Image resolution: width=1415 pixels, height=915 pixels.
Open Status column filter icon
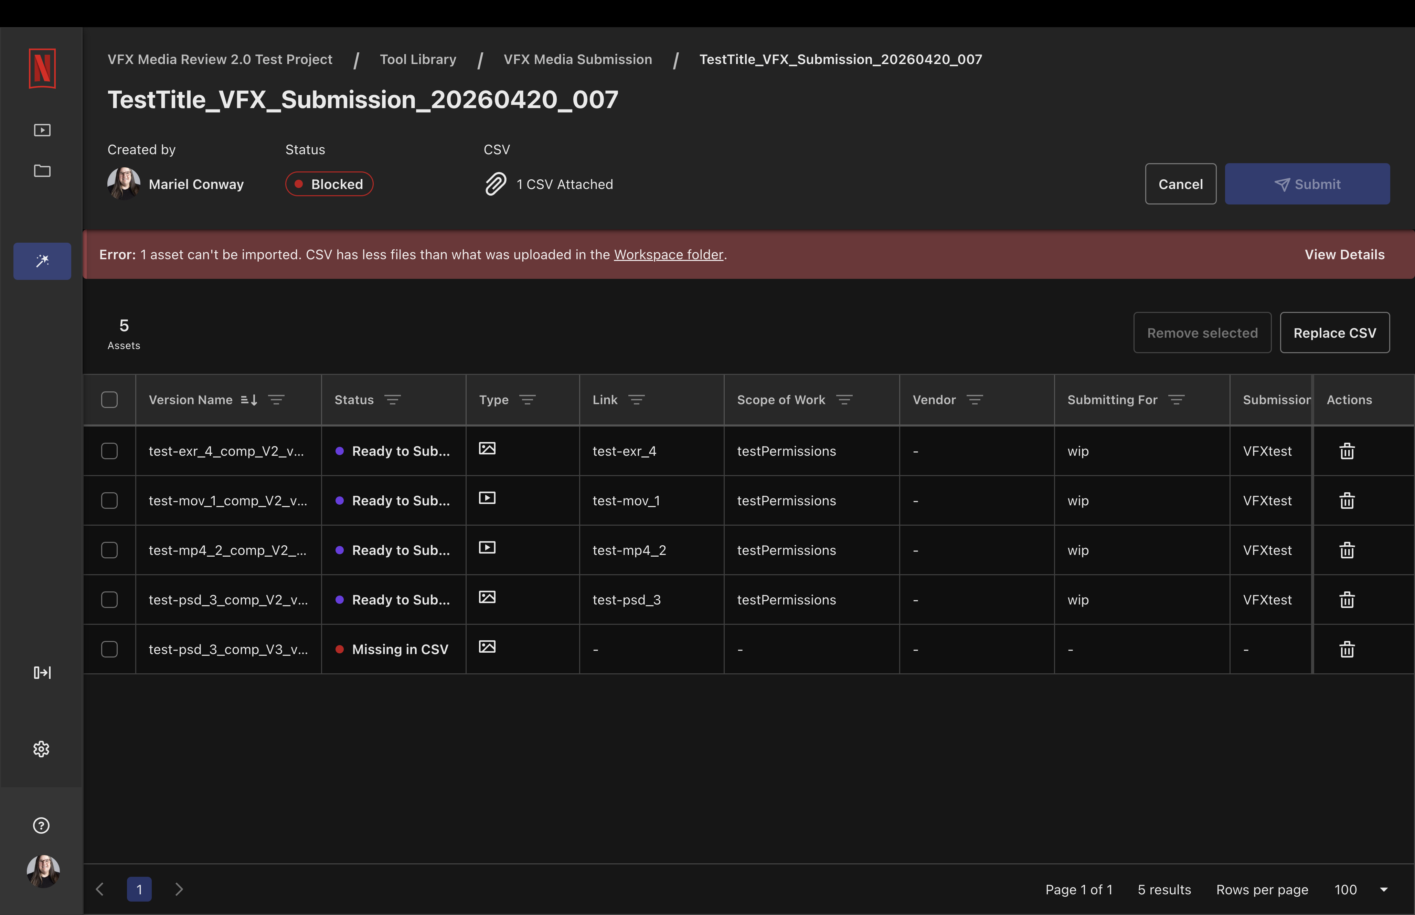click(x=393, y=400)
